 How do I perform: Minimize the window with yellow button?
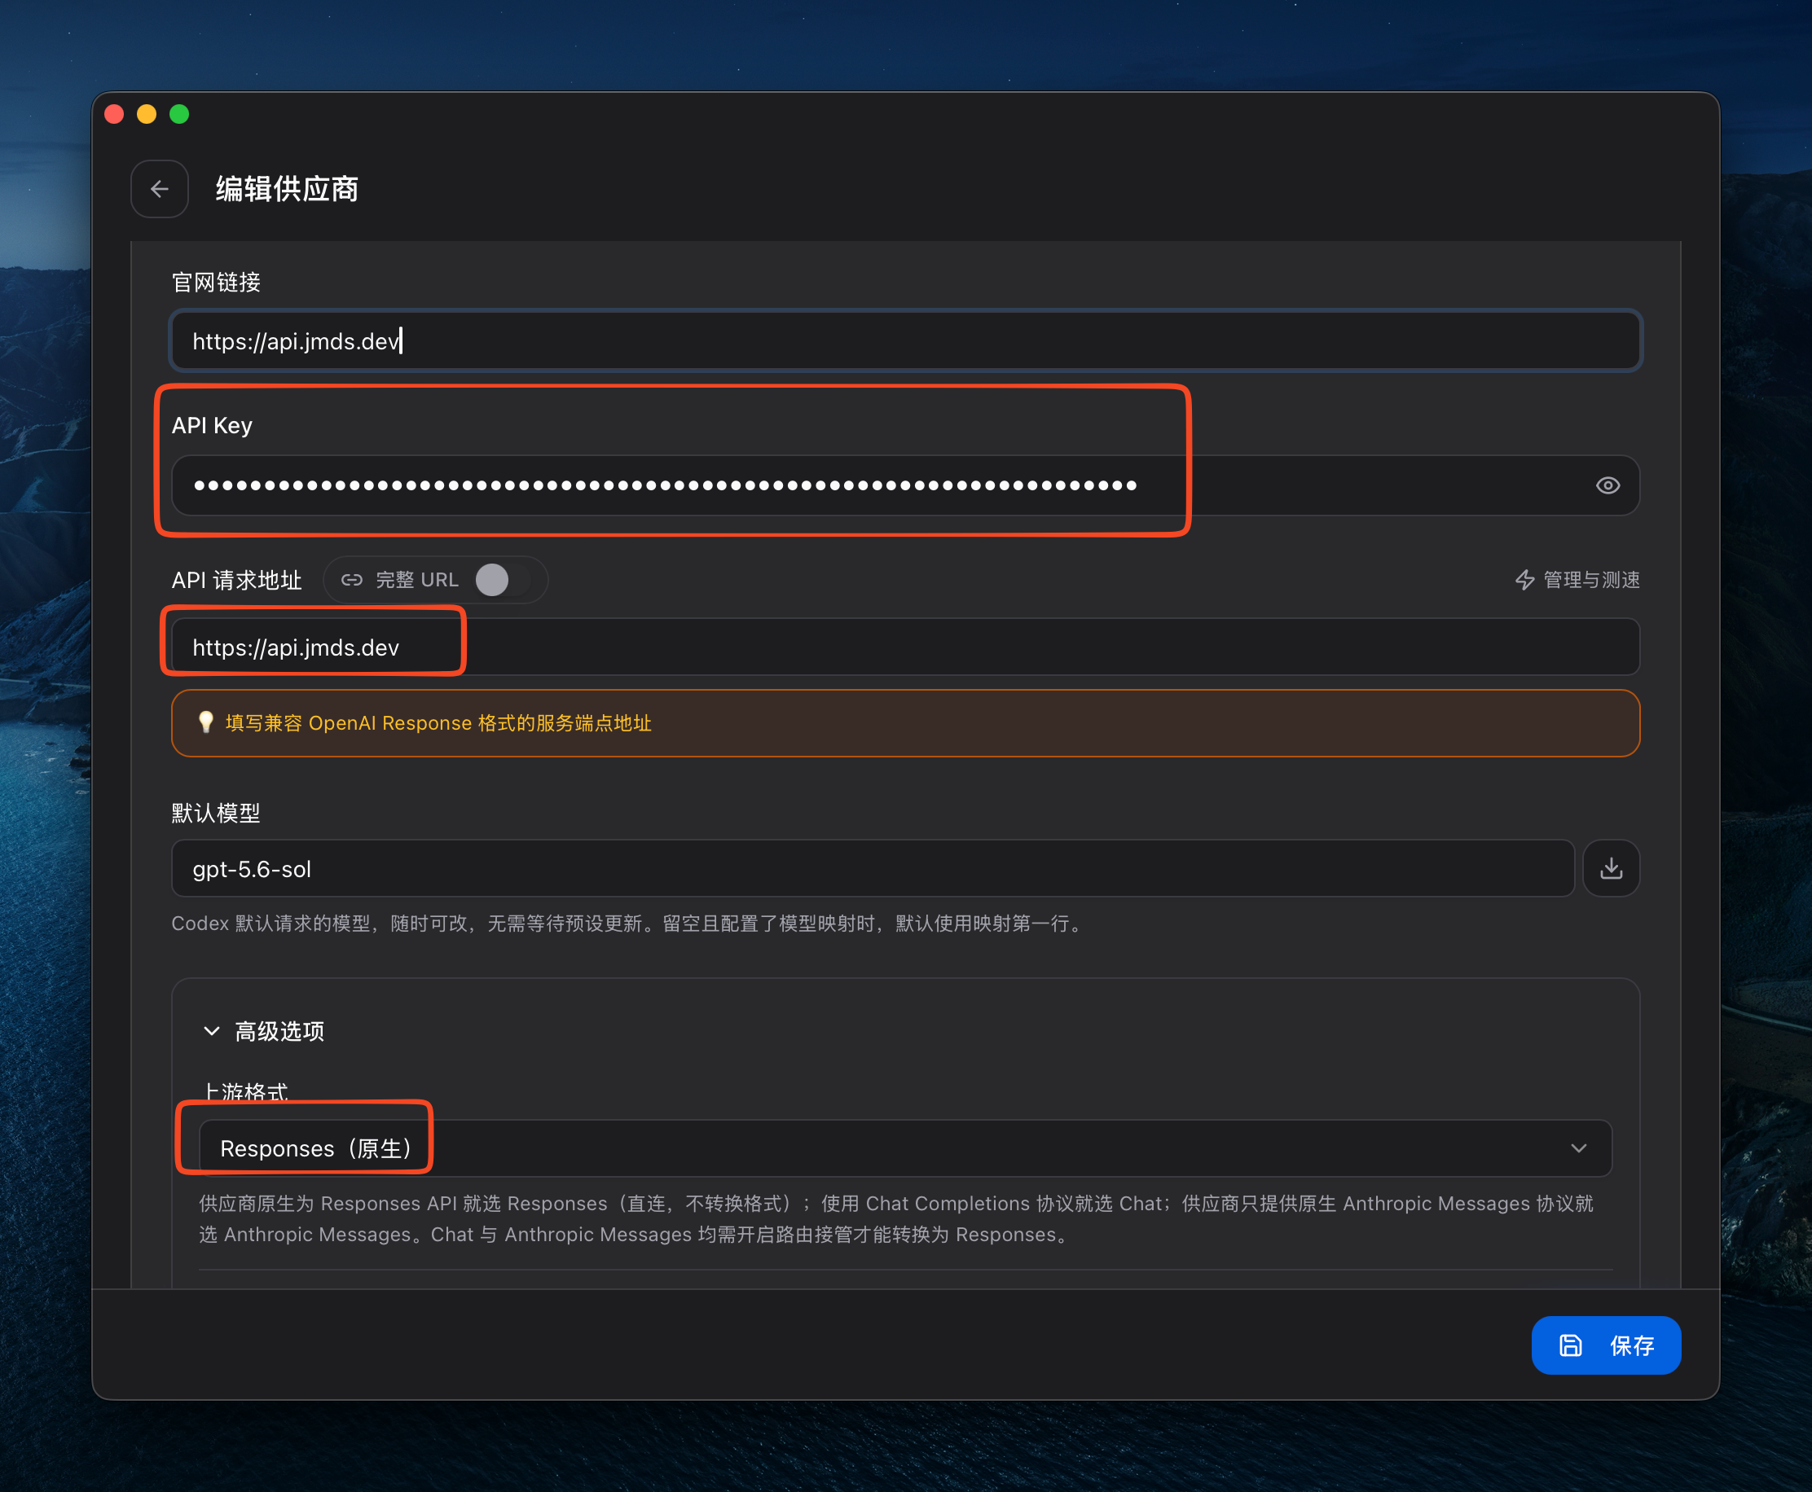pyautogui.click(x=146, y=114)
